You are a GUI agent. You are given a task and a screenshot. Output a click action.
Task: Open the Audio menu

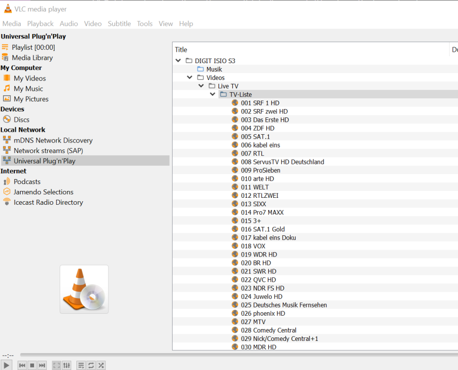(69, 24)
